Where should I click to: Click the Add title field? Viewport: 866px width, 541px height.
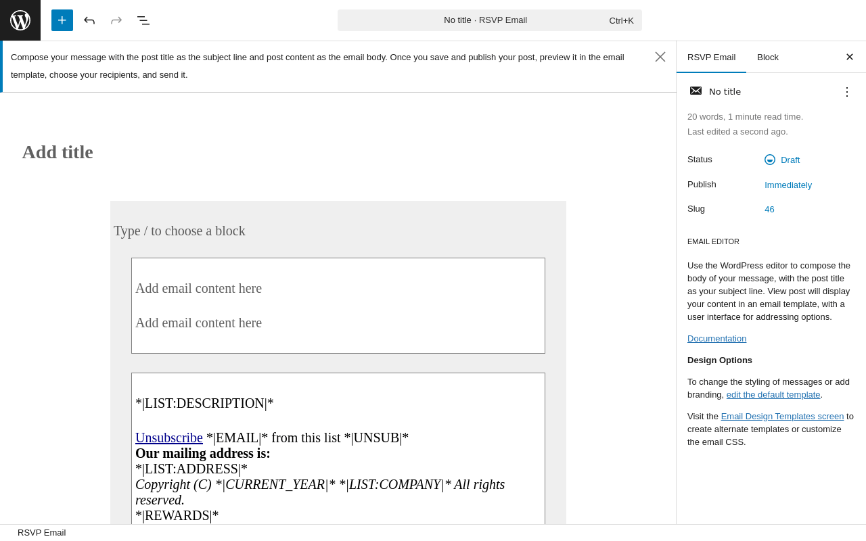58,152
